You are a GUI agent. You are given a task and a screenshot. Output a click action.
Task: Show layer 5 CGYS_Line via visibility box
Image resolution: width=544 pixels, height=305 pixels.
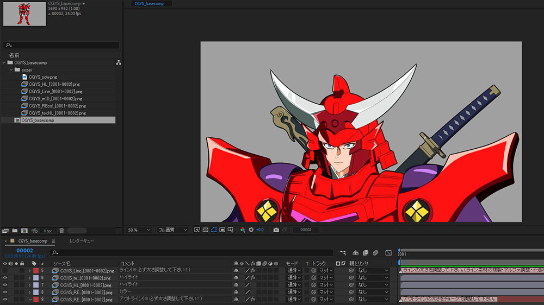[x=5, y=270]
